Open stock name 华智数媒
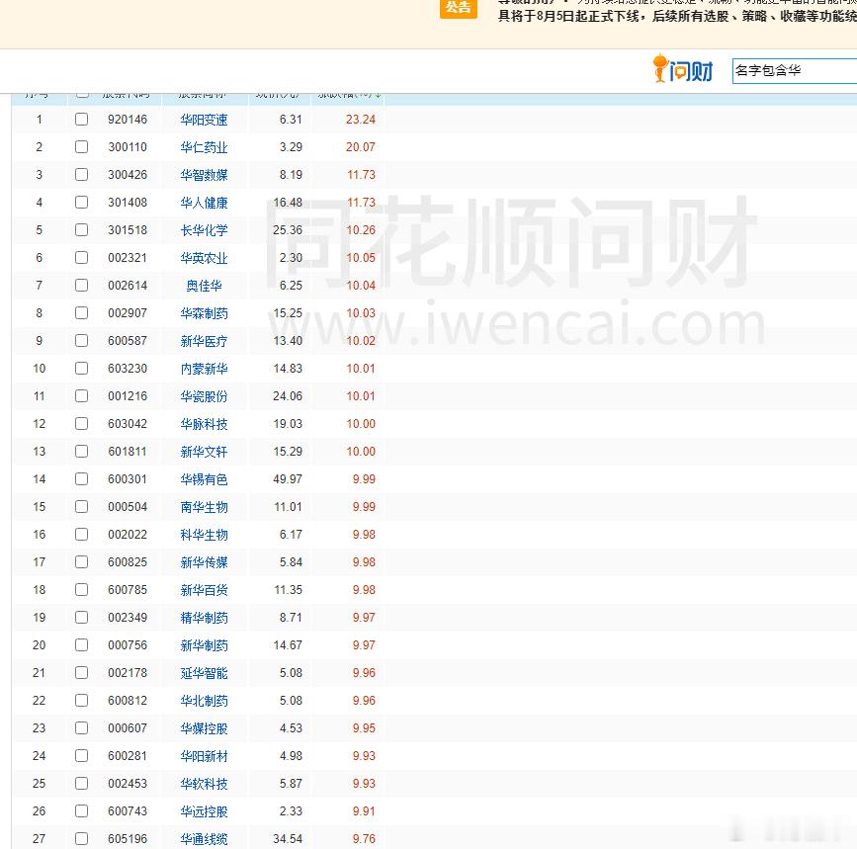Image resolution: width=857 pixels, height=849 pixels. click(x=204, y=175)
